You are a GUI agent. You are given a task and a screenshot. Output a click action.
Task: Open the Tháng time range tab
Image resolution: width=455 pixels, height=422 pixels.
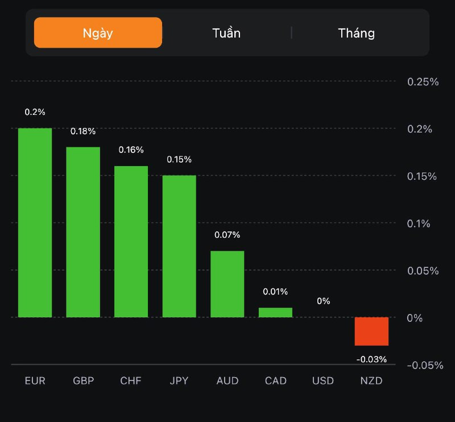(x=356, y=33)
